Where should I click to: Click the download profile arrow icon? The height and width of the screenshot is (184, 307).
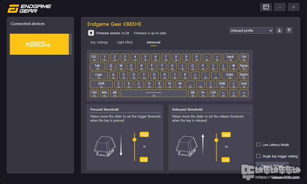click(x=279, y=30)
